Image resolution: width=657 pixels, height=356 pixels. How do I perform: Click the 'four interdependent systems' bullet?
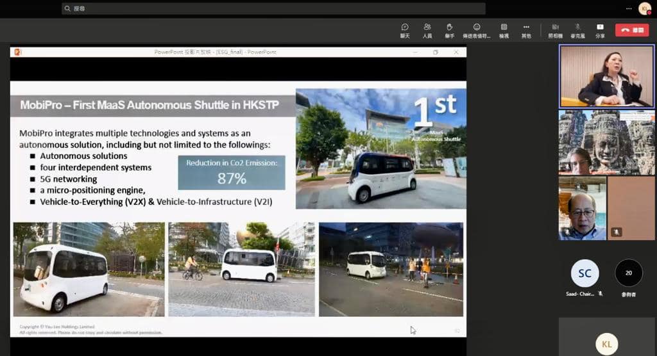coord(96,167)
